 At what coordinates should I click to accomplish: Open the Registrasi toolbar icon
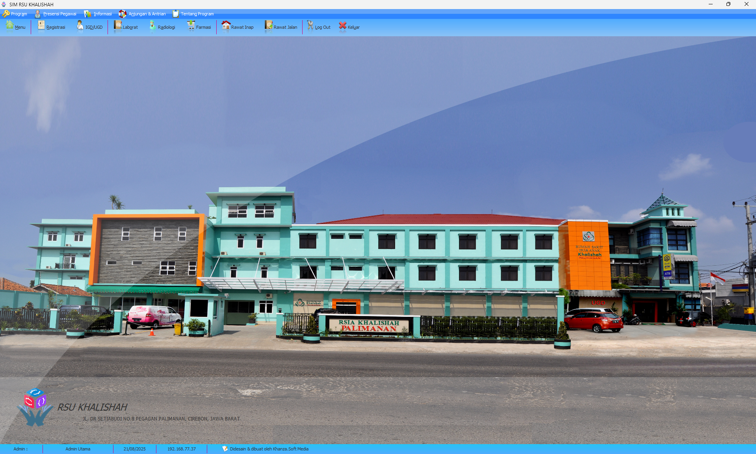pyautogui.click(x=41, y=25)
